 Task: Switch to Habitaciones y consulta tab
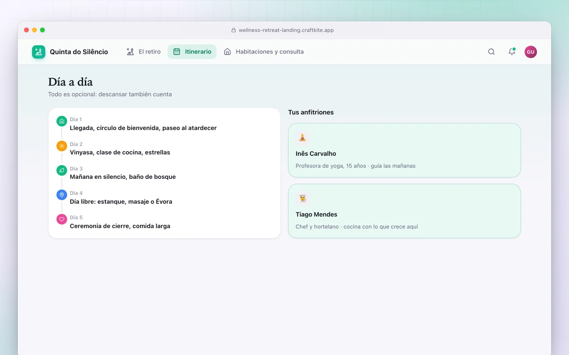coord(264,52)
